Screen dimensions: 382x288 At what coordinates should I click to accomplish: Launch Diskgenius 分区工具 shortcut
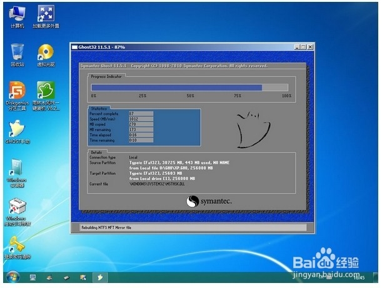click(x=17, y=96)
